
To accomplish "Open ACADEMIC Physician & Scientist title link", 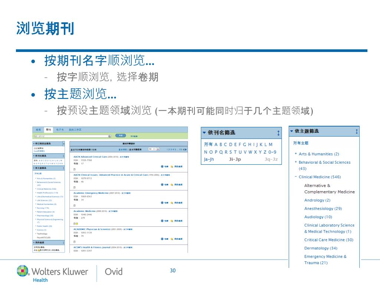I will (x=92, y=229).
